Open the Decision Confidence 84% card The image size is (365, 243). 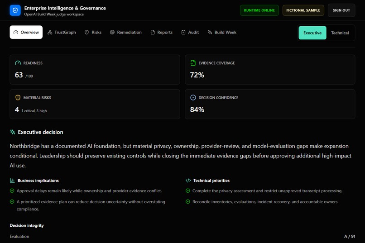pyautogui.click(x=270, y=104)
